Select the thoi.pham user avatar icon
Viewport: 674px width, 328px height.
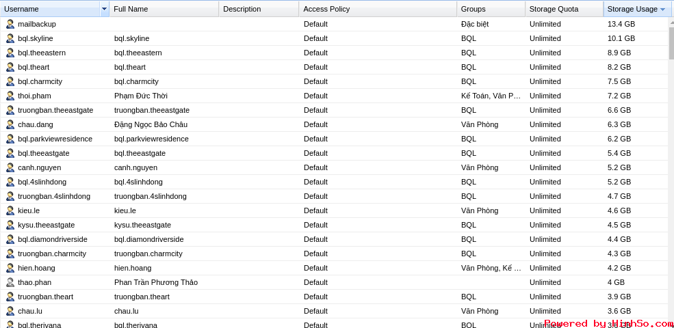10,96
